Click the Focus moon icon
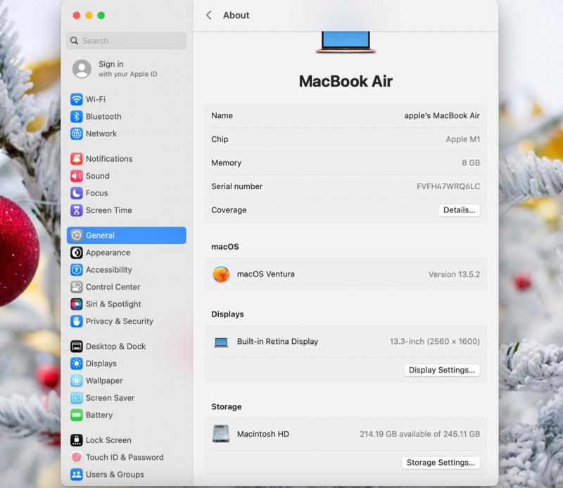Screen dimensions: 563x488 pos(77,193)
